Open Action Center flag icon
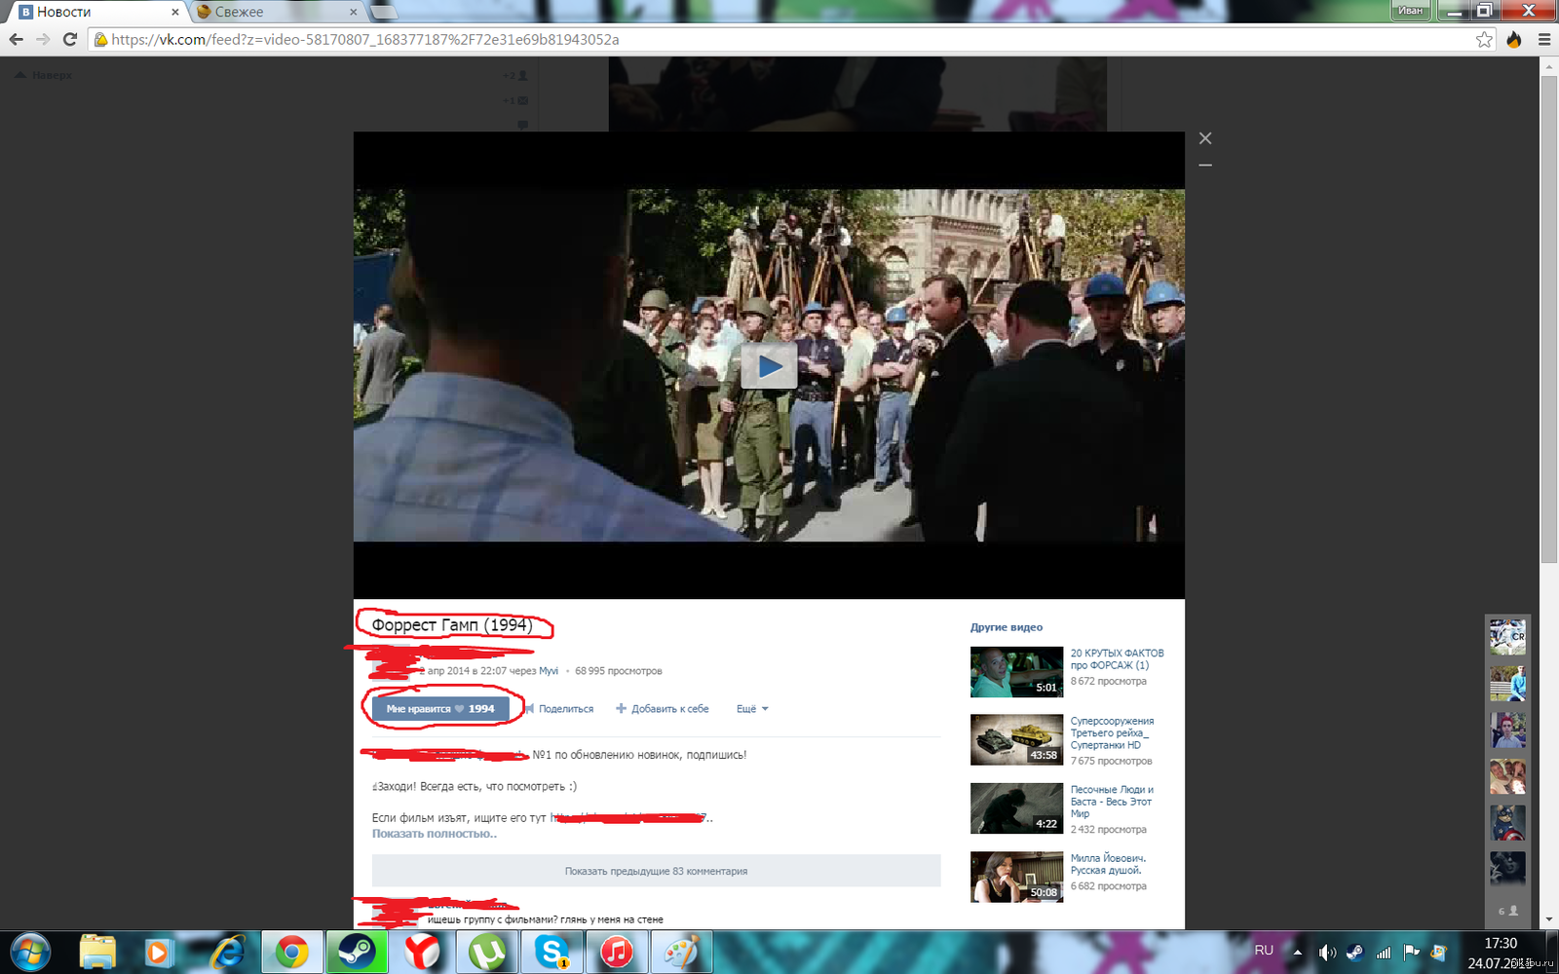 coord(1411,953)
